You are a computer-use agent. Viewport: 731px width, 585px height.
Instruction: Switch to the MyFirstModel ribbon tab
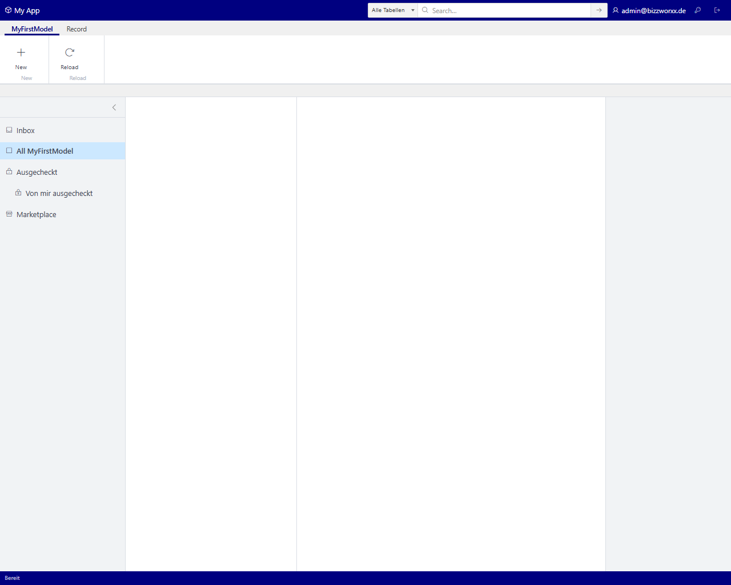[x=32, y=29]
